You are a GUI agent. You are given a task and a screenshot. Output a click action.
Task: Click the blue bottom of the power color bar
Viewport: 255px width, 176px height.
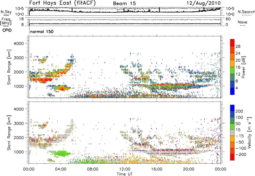tap(232, 91)
